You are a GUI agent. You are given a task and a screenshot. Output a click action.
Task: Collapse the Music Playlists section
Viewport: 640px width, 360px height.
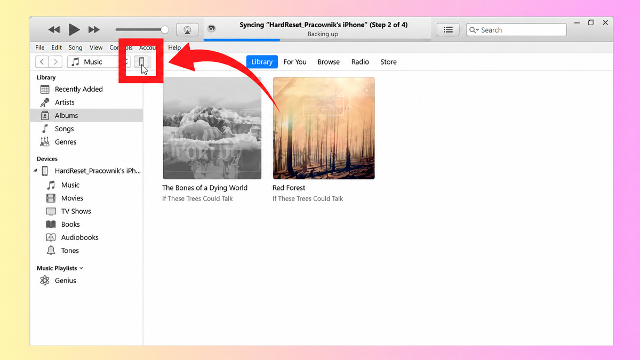[x=81, y=268]
